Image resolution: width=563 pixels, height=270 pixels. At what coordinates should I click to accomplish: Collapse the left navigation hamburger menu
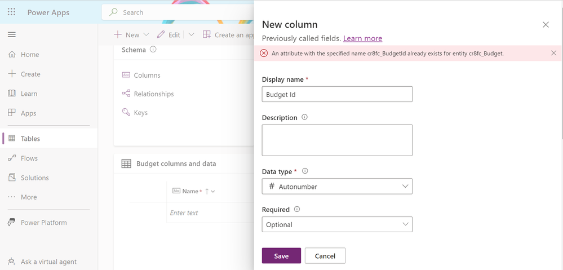click(x=11, y=34)
